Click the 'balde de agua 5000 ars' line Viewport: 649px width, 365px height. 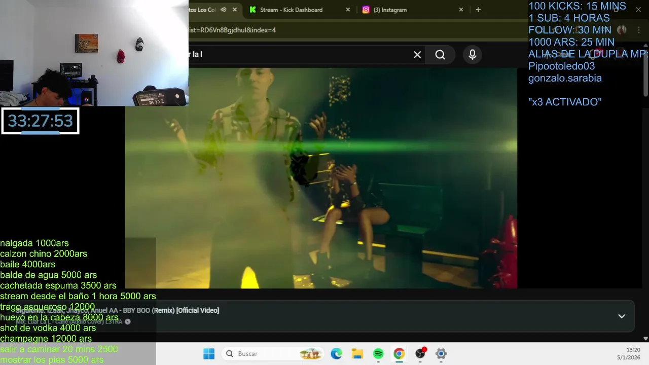click(x=49, y=275)
